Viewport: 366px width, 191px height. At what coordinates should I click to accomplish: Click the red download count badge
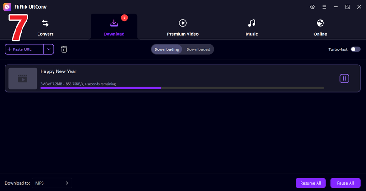(x=124, y=18)
